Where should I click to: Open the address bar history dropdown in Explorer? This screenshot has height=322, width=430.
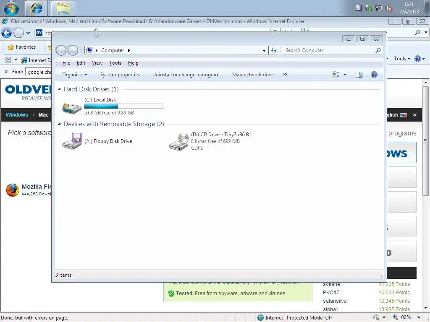click(264, 51)
